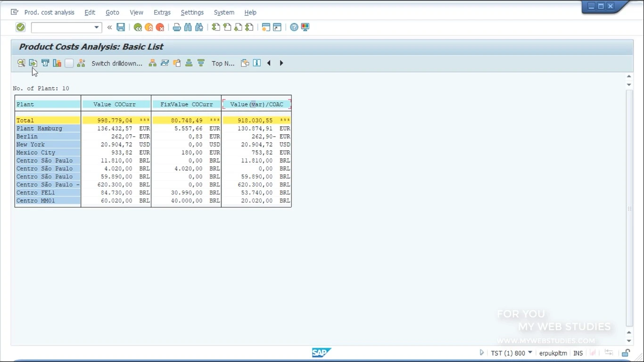Image resolution: width=644 pixels, height=362 pixels.
Task: Click the export list icon under cursor
Action: point(33,63)
